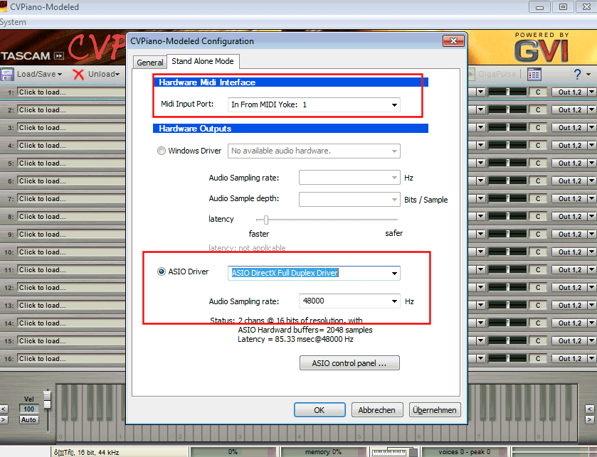Adjust the latency faster/safer slider

tap(266, 220)
